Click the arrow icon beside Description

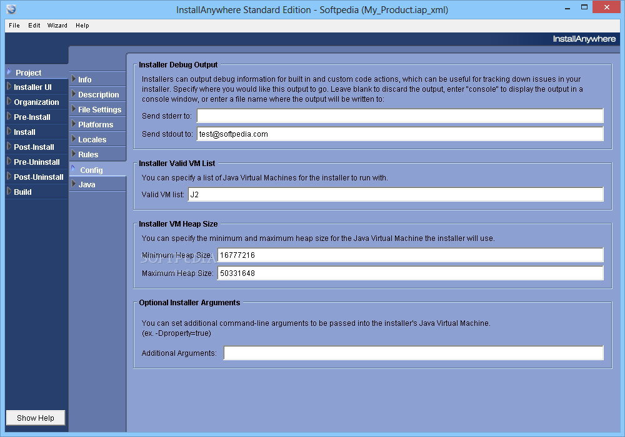click(x=73, y=94)
